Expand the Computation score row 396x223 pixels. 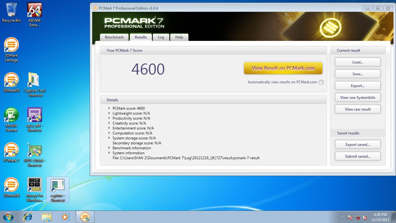[x=109, y=133]
